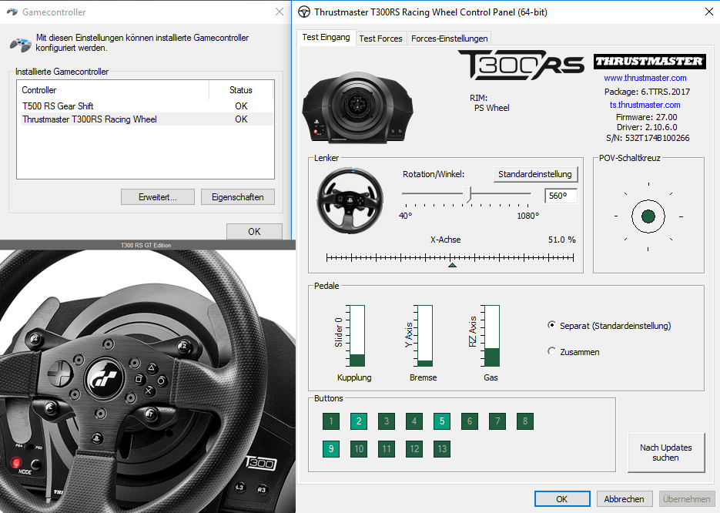Click button indicator 2

(x=358, y=421)
